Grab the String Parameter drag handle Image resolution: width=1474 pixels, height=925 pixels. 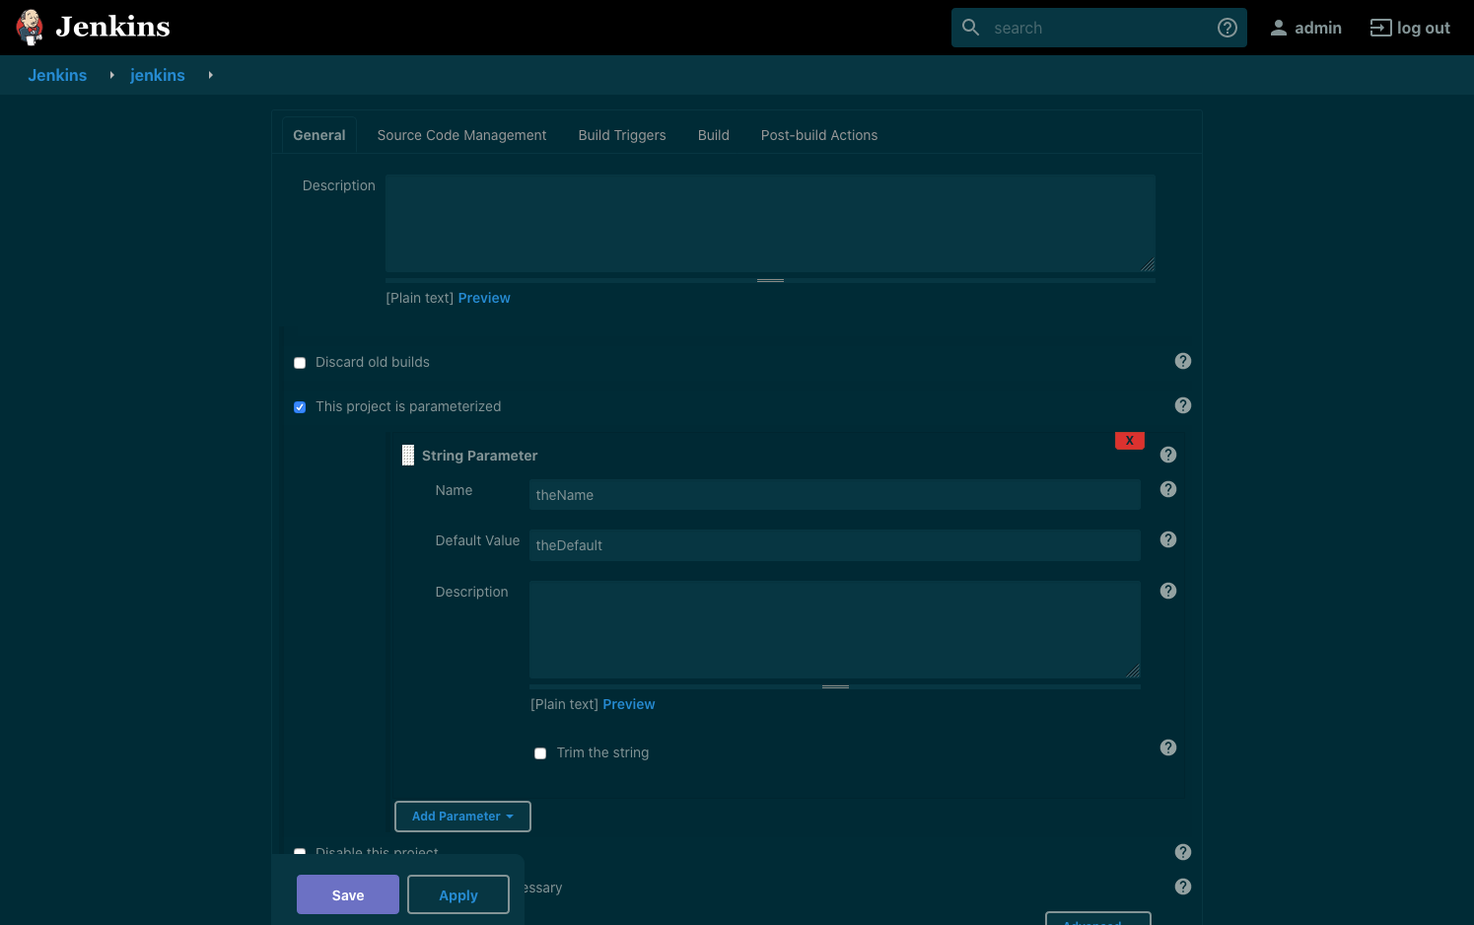click(408, 455)
